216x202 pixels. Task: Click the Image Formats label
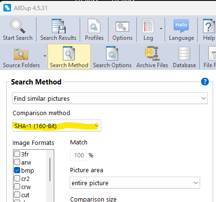[33, 143]
